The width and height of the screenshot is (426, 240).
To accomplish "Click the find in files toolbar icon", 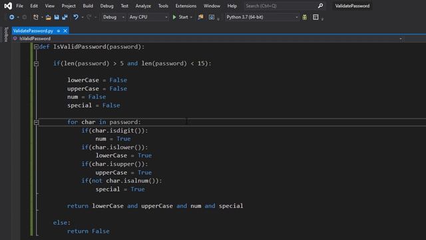I will pyautogui.click(x=200, y=17).
